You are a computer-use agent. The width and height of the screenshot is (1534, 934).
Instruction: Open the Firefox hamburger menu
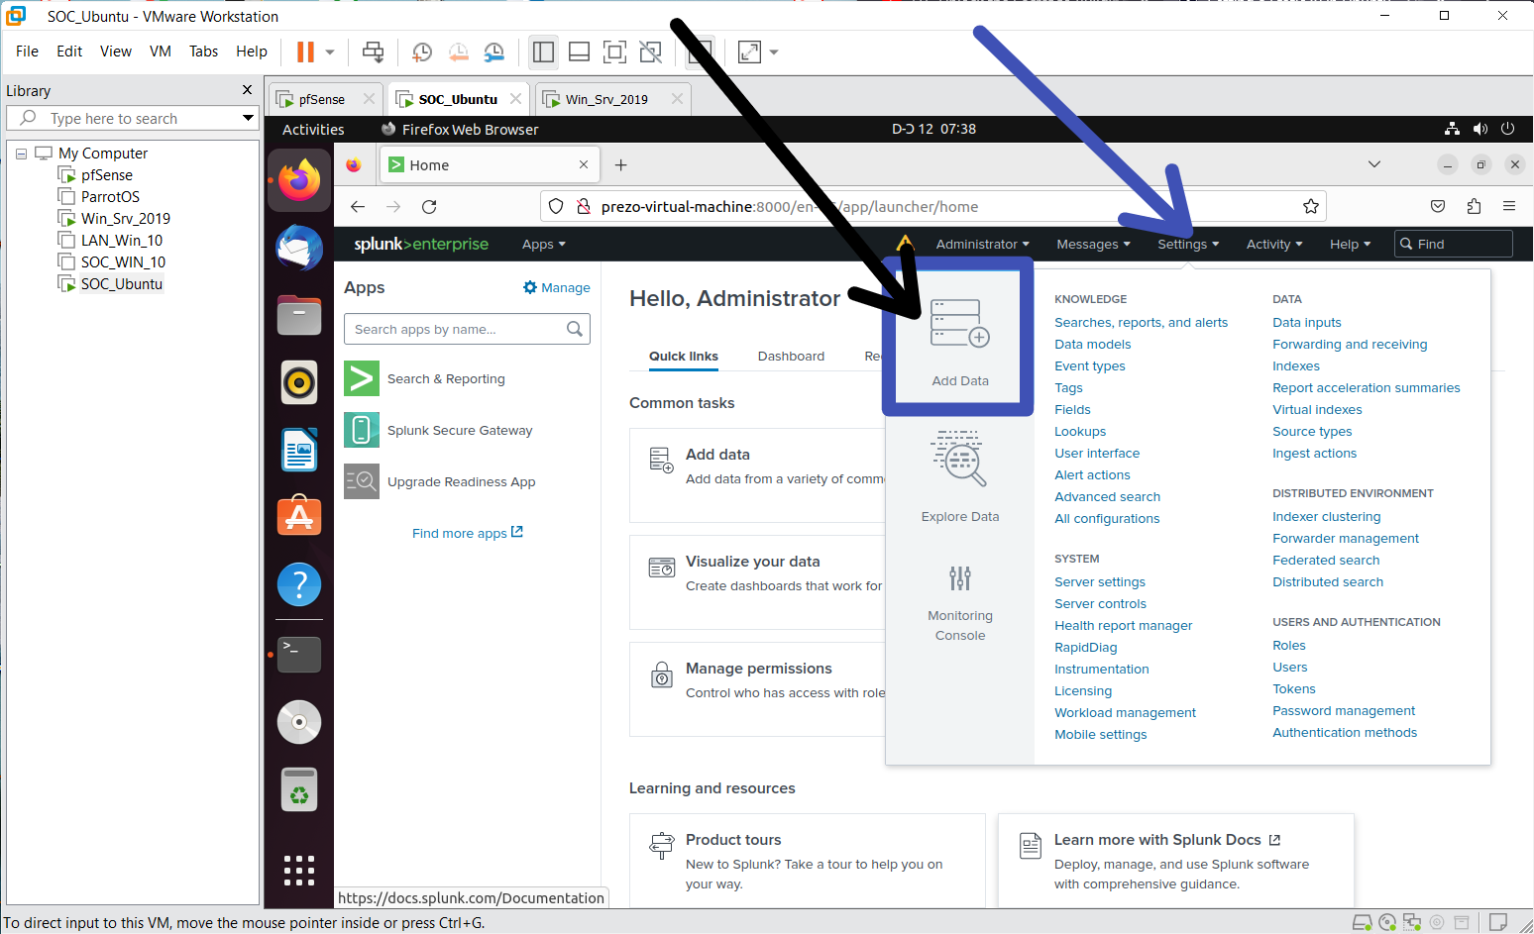point(1509,206)
